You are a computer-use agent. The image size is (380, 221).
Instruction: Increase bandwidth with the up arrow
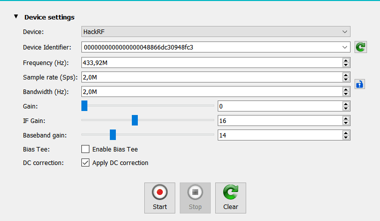coord(346,89)
